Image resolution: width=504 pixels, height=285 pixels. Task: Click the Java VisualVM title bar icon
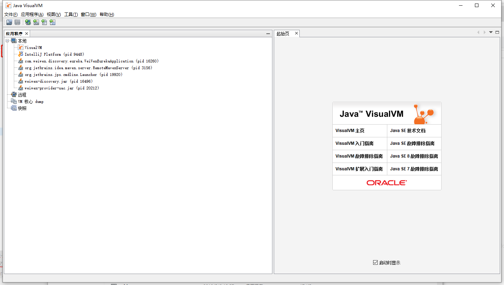[9, 5]
